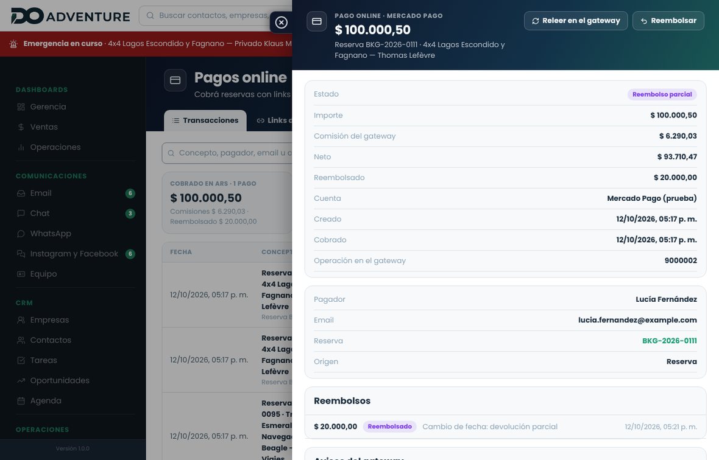Click the WhatsApp icon in sidebar
Screen dimensions: 719x460
click(21, 234)
